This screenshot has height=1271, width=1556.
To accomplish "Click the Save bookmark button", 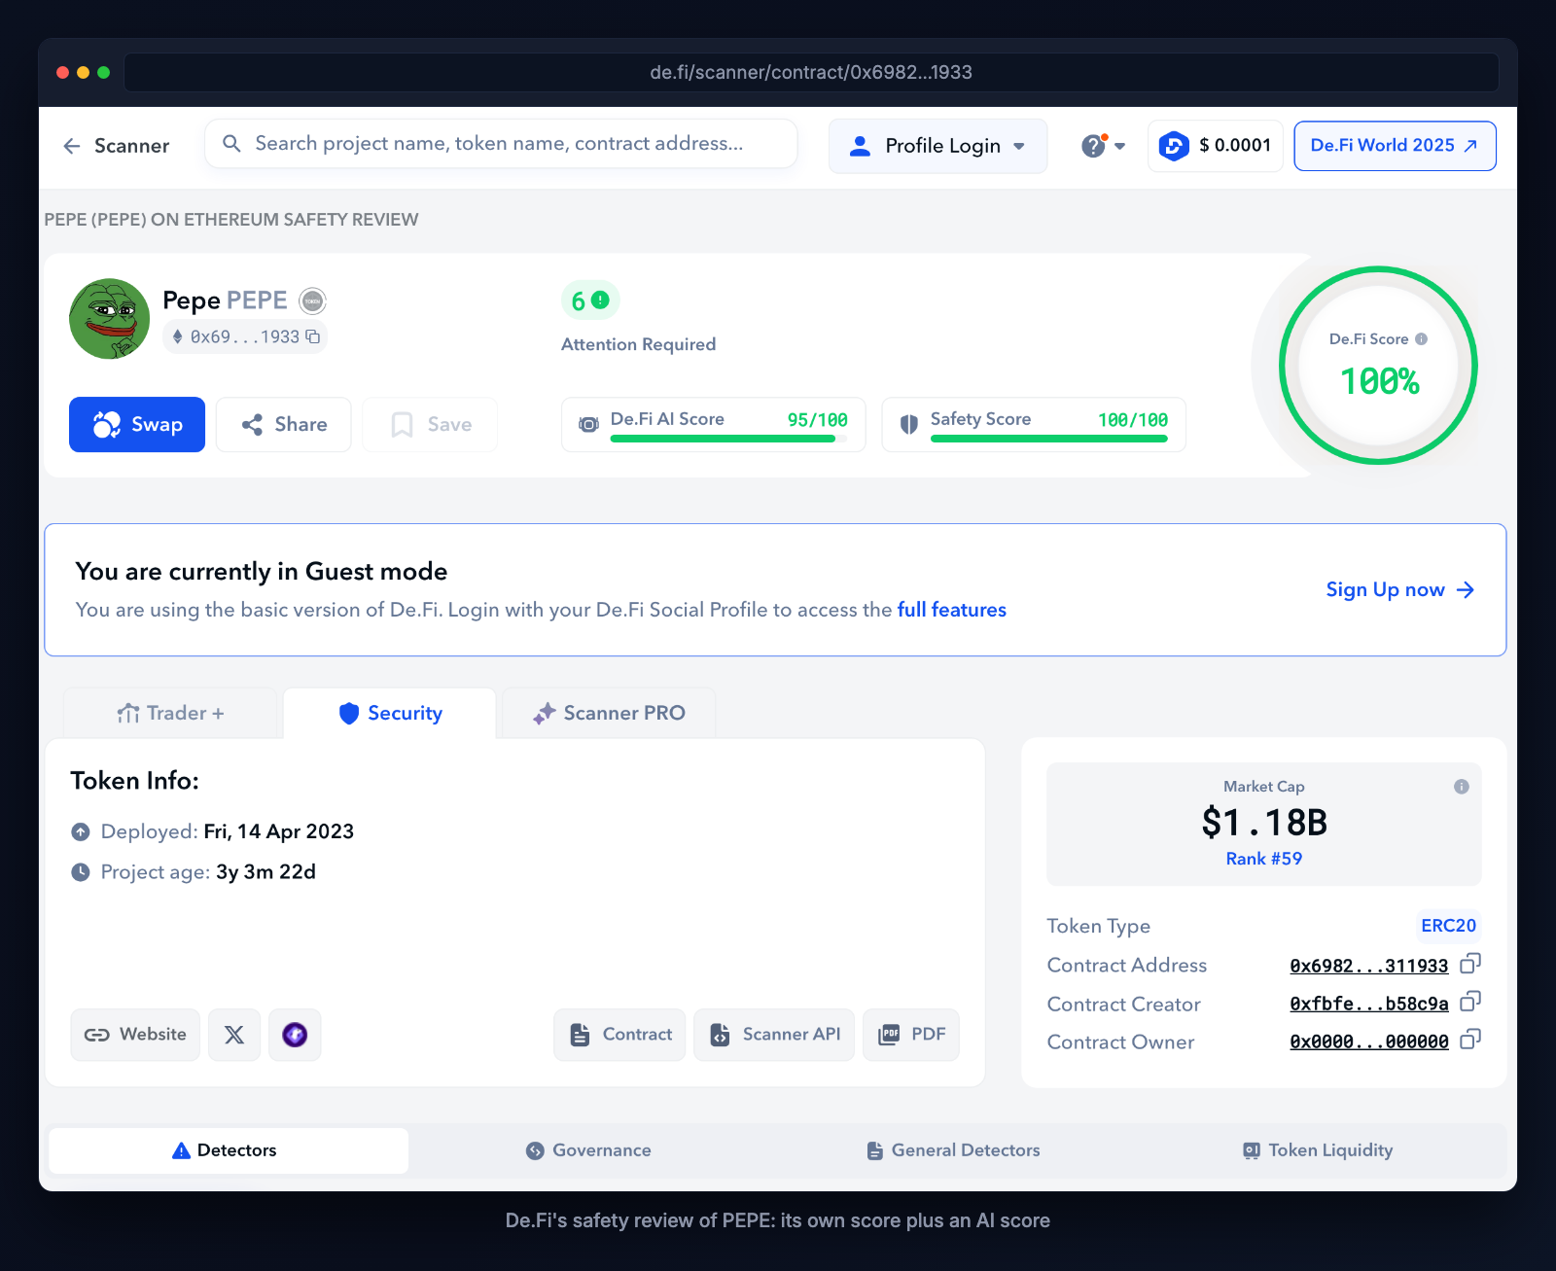I will (430, 425).
